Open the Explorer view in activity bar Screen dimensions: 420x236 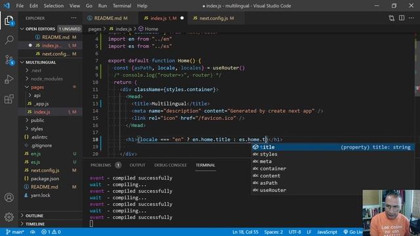pyautogui.click(x=9, y=21)
